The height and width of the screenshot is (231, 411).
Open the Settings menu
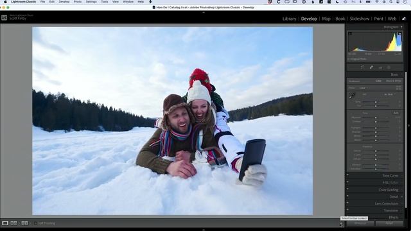pyautogui.click(x=91, y=2)
